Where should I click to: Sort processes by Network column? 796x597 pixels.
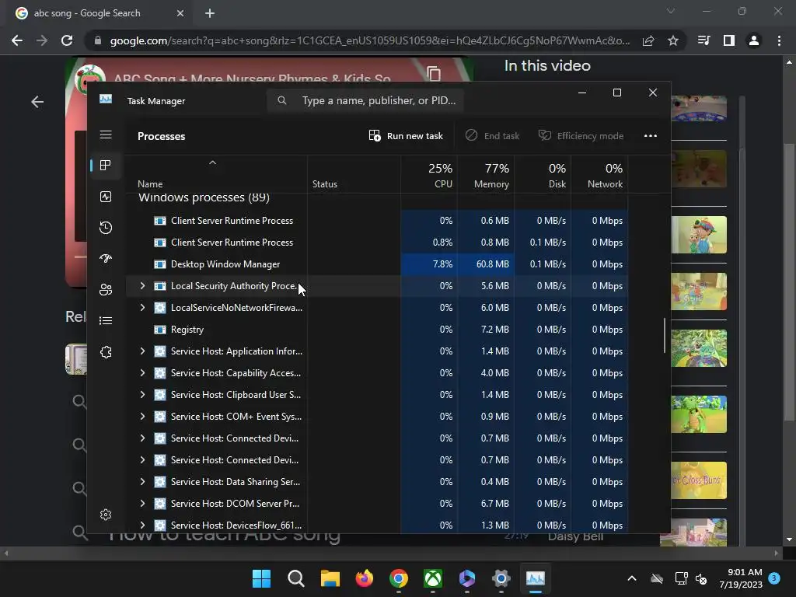pos(599,174)
